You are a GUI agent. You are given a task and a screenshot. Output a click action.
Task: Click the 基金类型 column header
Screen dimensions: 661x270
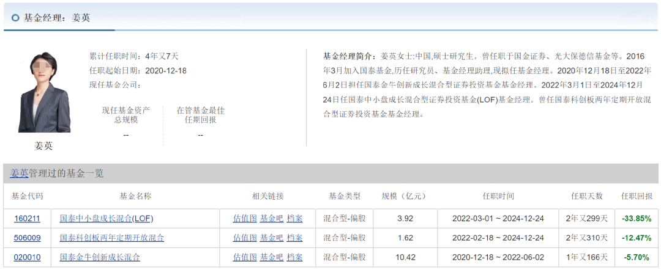(345, 197)
